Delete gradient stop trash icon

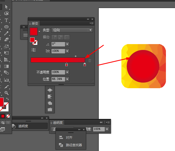click(90, 60)
